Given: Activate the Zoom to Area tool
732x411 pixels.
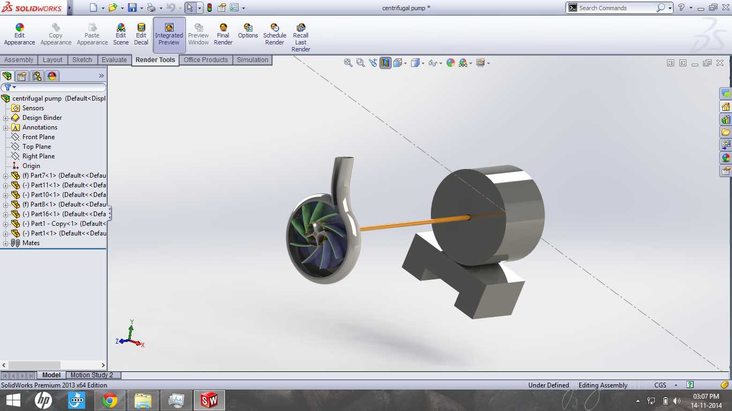Looking at the screenshot, I should coord(361,63).
